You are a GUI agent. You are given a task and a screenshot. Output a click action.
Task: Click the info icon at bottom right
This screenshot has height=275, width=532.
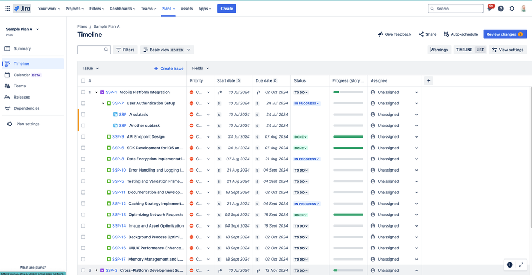[510, 265]
